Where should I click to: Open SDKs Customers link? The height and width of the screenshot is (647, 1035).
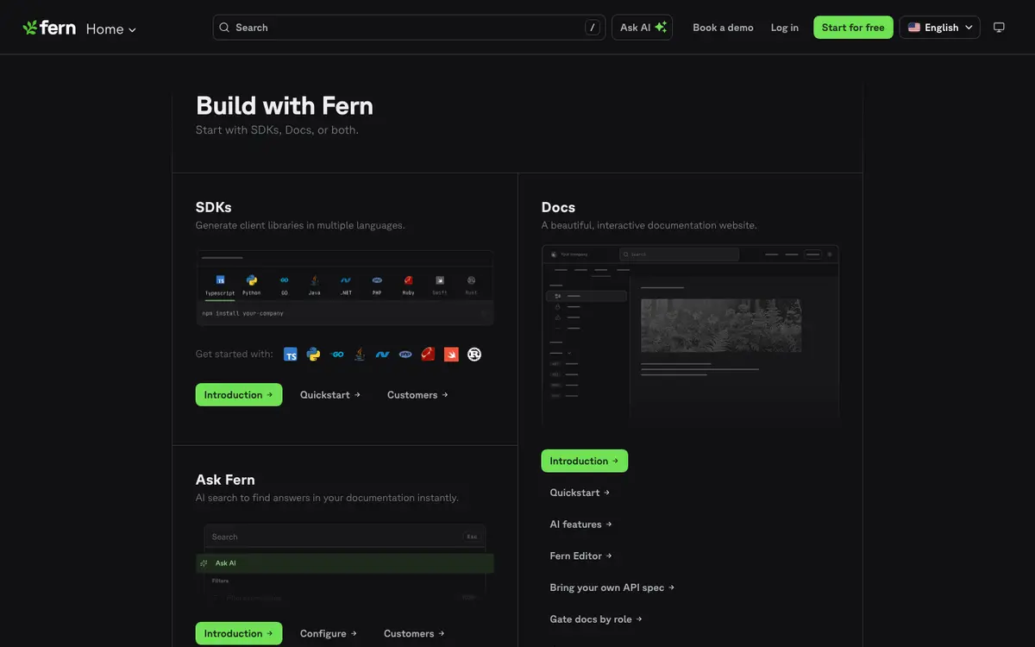(417, 395)
